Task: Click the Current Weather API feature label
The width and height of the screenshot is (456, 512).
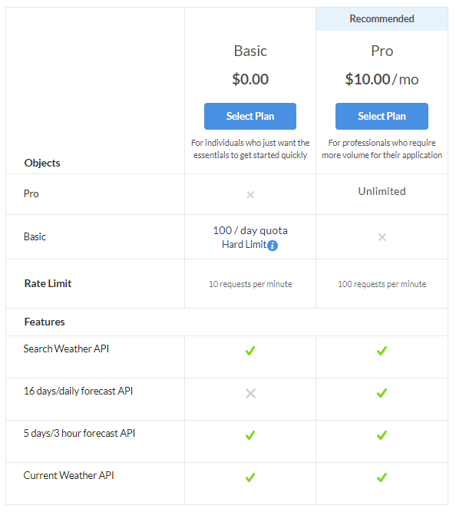Action: click(68, 475)
